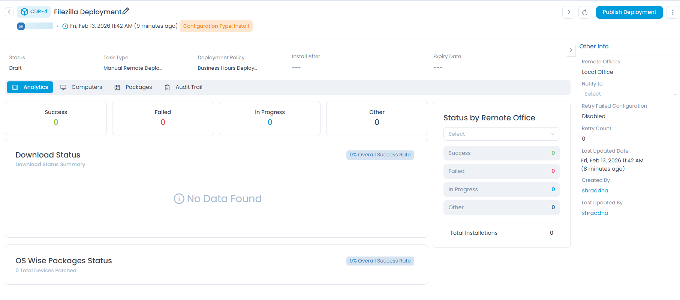This screenshot has width=680, height=300.
Task: Click the Configuration Type: Install tag
Action: click(x=216, y=26)
